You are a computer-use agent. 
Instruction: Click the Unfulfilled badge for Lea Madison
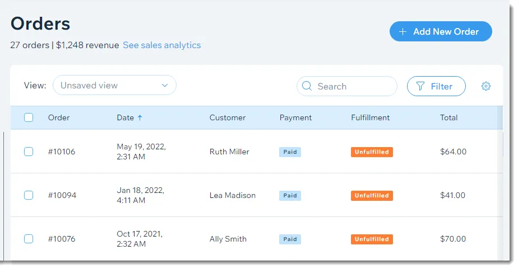(x=372, y=196)
